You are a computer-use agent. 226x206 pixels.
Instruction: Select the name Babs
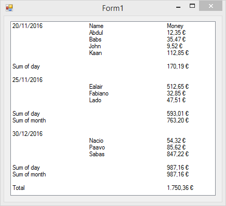[x=95, y=39]
